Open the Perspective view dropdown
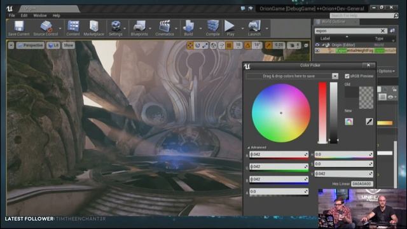The width and height of the screenshot is (407, 229). (x=31, y=45)
